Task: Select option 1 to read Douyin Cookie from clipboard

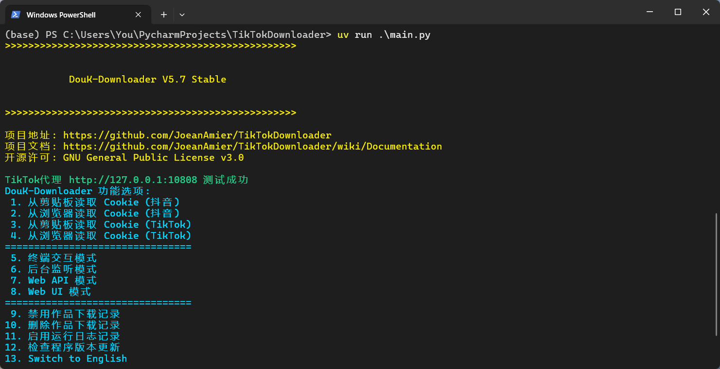Action: 95,202
